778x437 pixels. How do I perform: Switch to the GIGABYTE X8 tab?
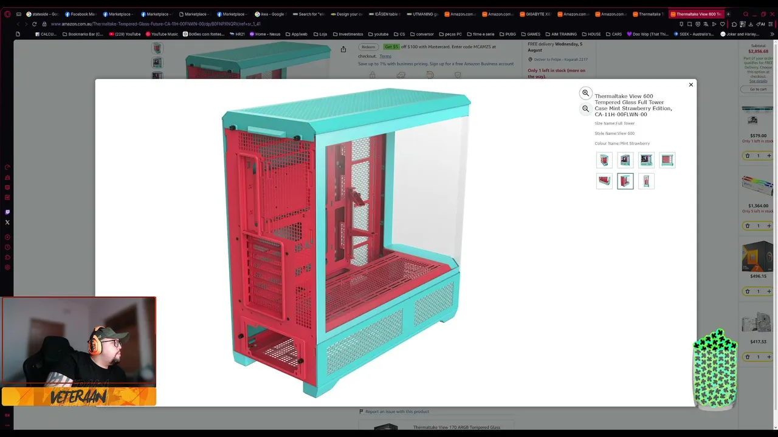coord(535,14)
